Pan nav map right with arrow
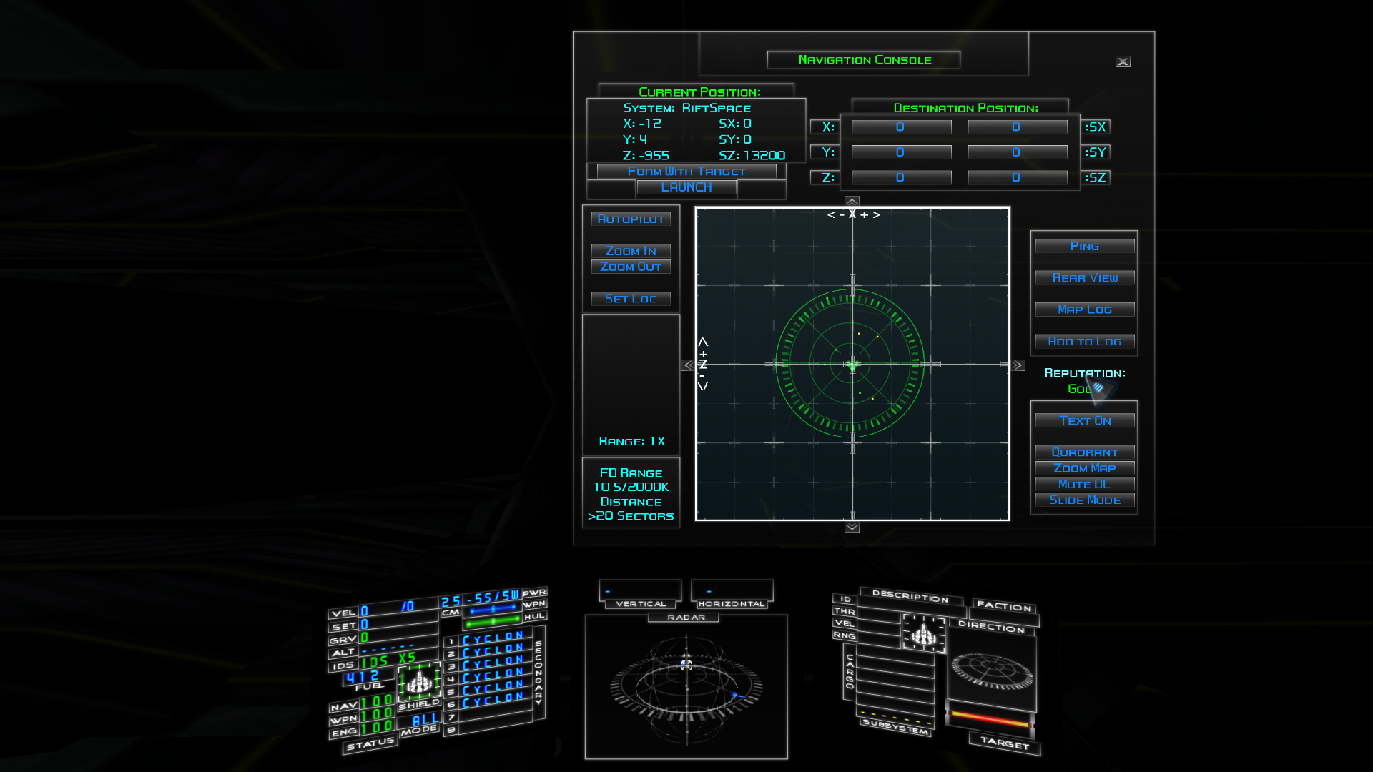Image resolution: width=1373 pixels, height=772 pixels. pyautogui.click(x=1018, y=365)
